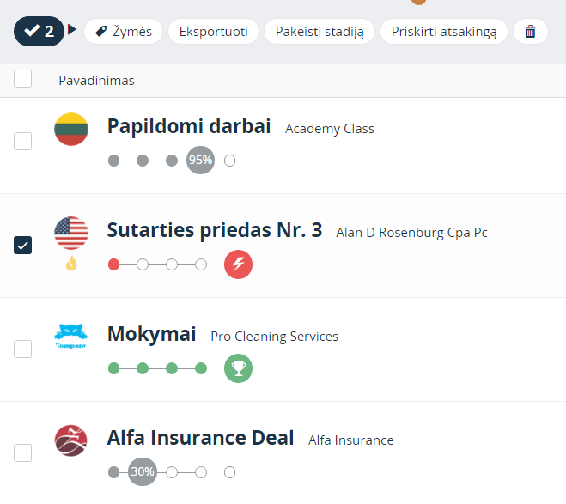Click the blue cat company logo

coord(70,337)
